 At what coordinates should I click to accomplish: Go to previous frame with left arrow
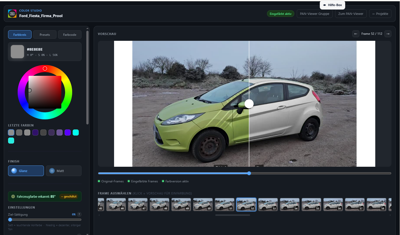(356, 34)
